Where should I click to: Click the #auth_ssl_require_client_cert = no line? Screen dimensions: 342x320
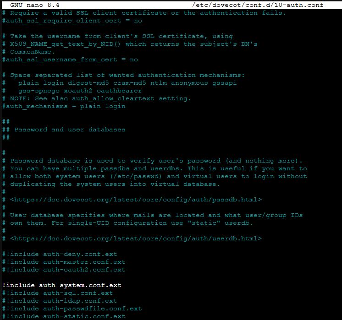72,21
